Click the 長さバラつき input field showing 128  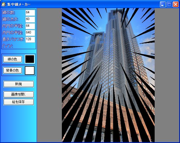(30, 40)
